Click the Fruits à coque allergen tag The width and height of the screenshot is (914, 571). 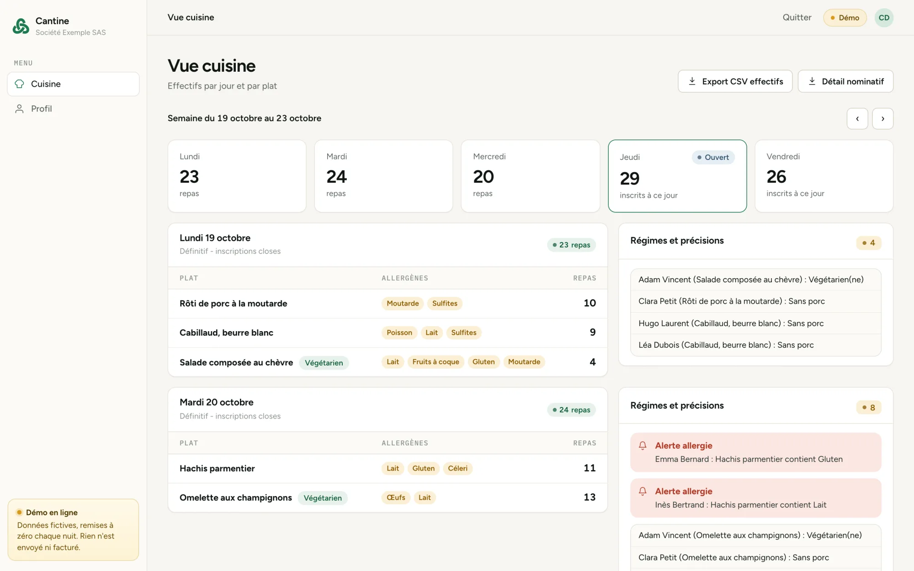tap(436, 362)
